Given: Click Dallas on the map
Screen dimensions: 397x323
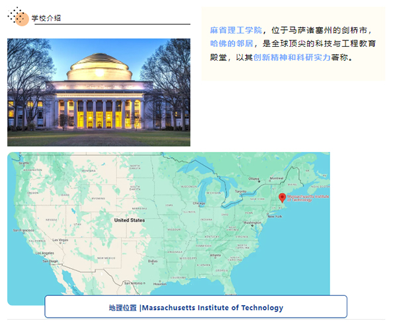Looking at the screenshot, I should click(x=153, y=261).
